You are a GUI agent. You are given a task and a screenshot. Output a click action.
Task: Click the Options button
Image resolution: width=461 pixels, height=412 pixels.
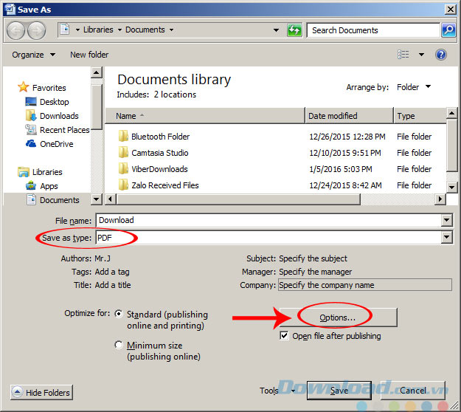tap(337, 317)
